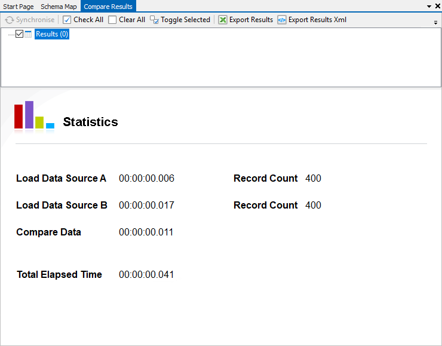Click the Export Results Xml label

tap(317, 20)
